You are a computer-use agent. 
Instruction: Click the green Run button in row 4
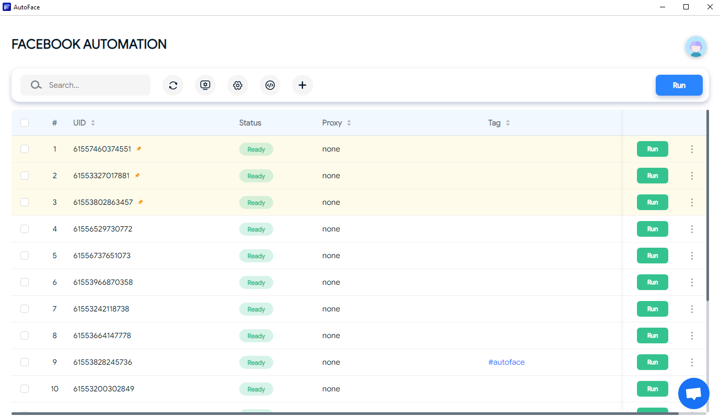click(653, 229)
